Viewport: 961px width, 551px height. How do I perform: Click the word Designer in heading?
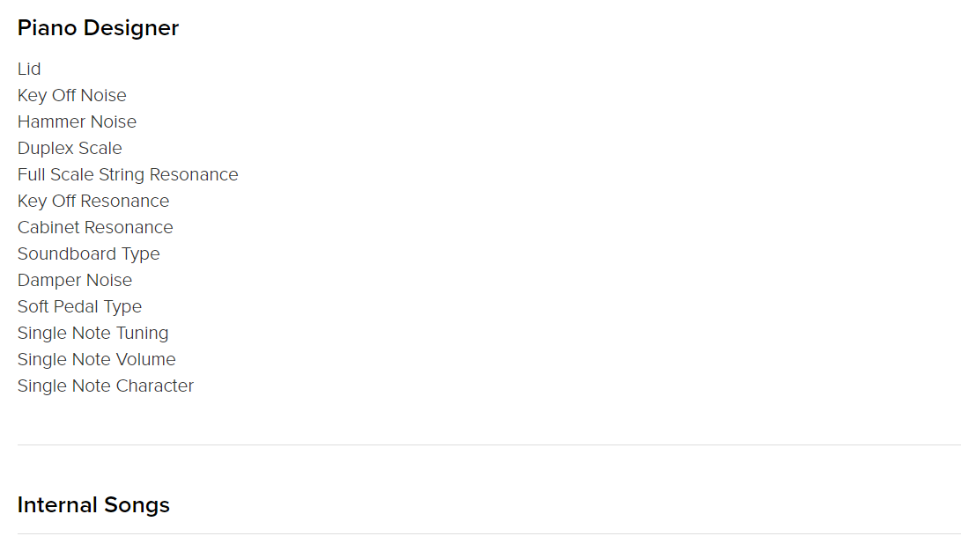(x=130, y=27)
